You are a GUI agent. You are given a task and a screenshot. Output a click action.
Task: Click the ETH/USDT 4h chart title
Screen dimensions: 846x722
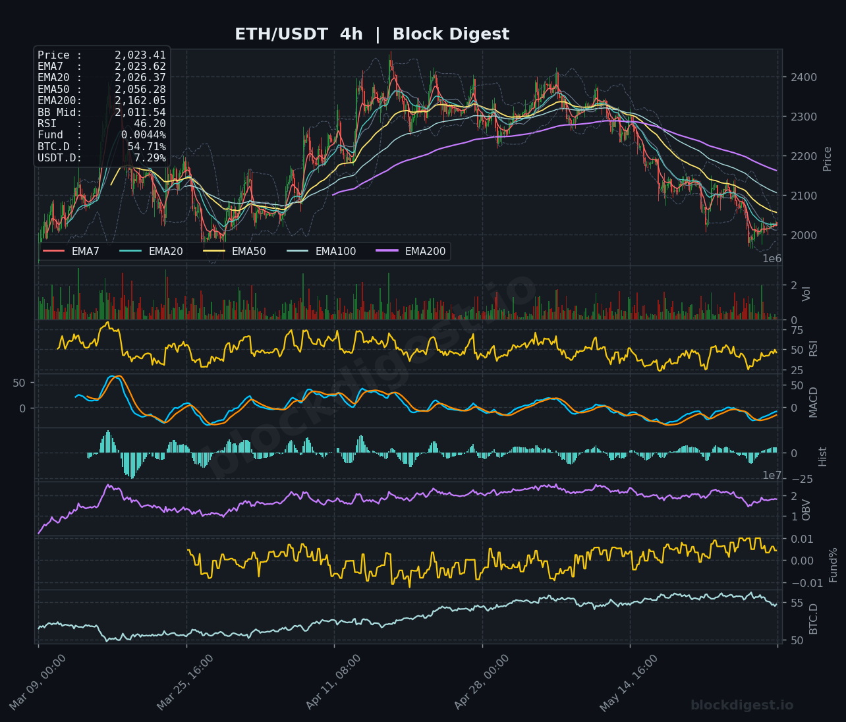coord(372,34)
